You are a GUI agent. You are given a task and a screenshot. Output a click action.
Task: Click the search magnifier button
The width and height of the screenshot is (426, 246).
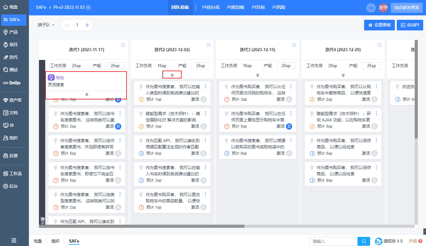pos(364,241)
